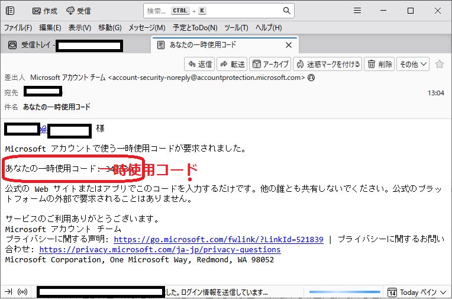Click the contact icon beside sender address
Viewport: 452px width, 299px height.
tap(311, 78)
